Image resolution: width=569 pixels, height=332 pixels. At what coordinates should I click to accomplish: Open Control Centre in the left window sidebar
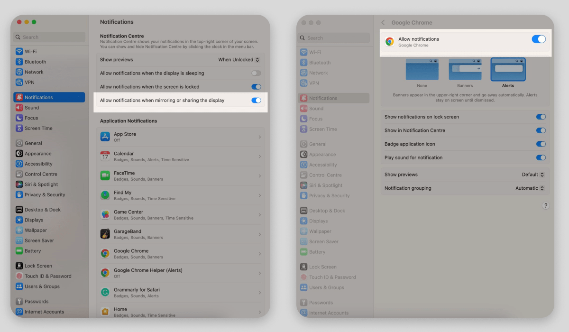[x=41, y=174]
